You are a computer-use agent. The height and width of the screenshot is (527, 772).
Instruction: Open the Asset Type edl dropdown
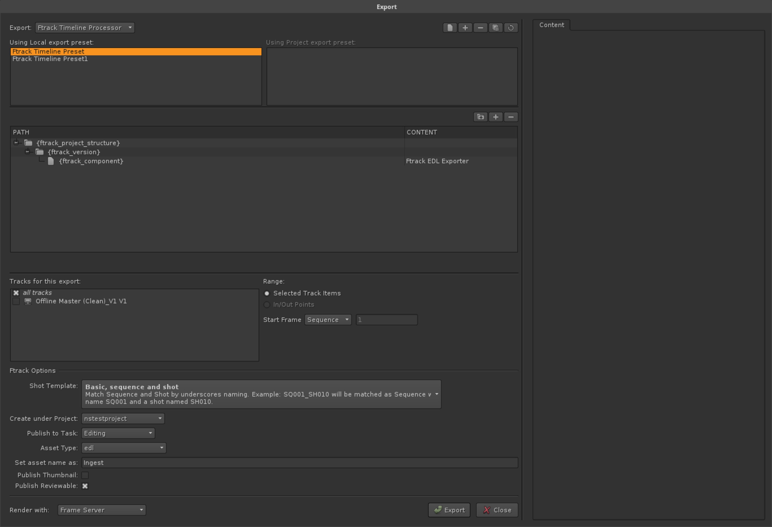[x=124, y=448]
